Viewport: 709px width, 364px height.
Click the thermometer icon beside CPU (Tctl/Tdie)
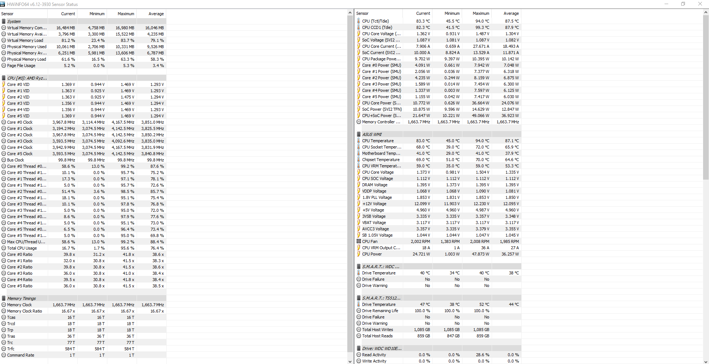(358, 21)
